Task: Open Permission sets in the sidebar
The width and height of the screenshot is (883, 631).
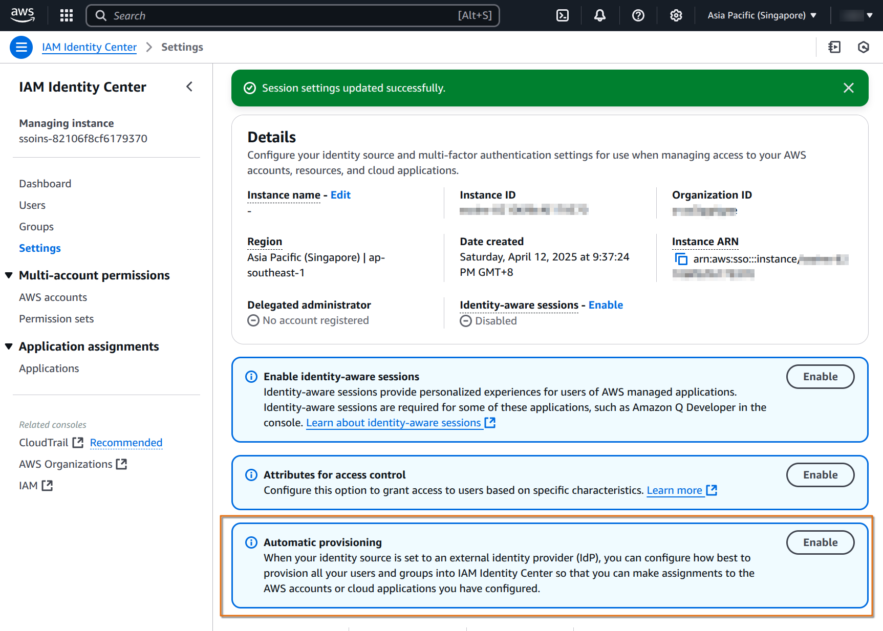Action: pyautogui.click(x=56, y=319)
